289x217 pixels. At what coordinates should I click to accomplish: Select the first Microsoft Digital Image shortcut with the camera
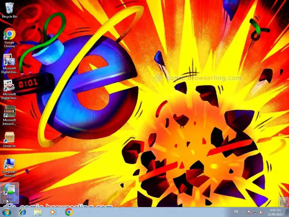click(x=9, y=64)
